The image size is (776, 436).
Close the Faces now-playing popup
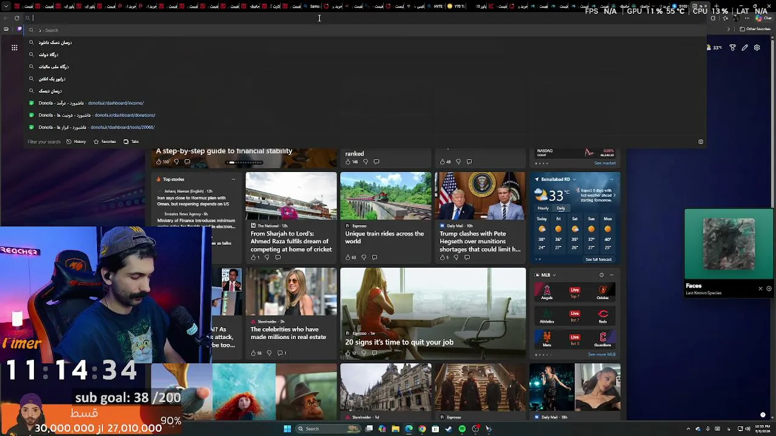[x=760, y=289]
